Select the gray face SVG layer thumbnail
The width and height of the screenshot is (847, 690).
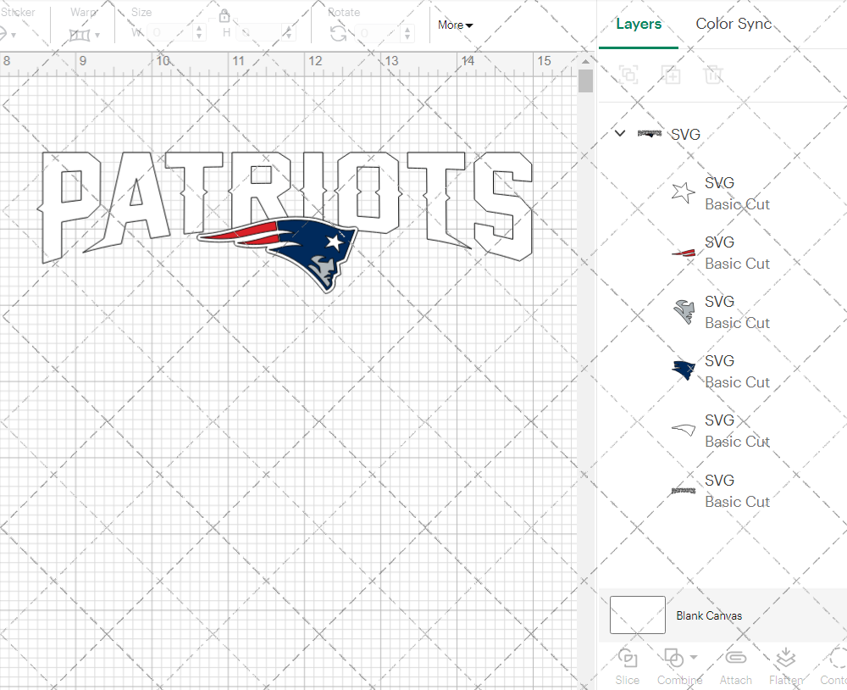pos(684,311)
